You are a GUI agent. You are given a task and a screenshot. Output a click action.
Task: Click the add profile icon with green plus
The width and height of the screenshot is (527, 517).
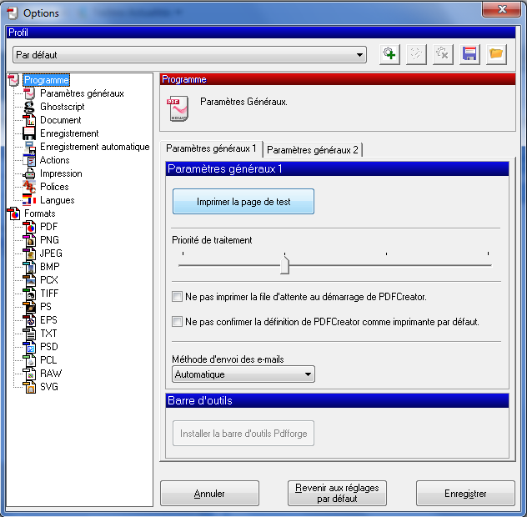[x=389, y=54]
